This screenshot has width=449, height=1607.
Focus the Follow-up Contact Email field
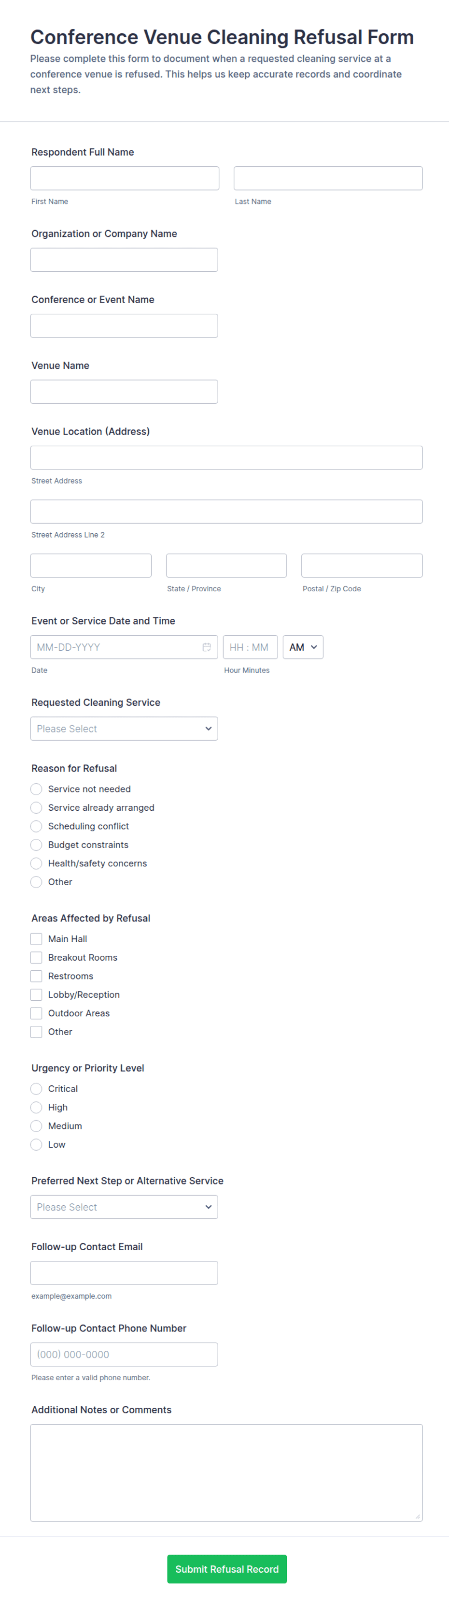tap(124, 1272)
